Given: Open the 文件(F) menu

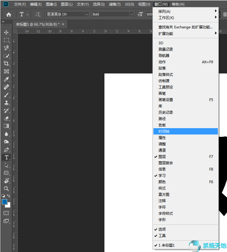Looking at the screenshot, I should click(20, 4).
